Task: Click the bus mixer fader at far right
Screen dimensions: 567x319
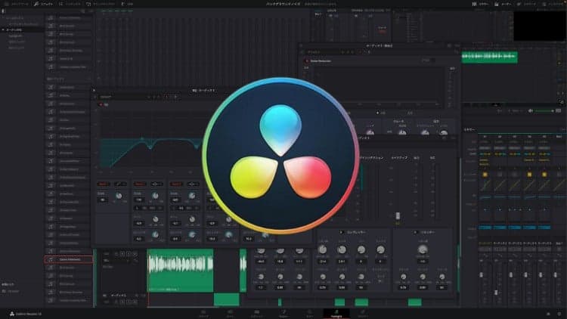Action: click(556, 275)
